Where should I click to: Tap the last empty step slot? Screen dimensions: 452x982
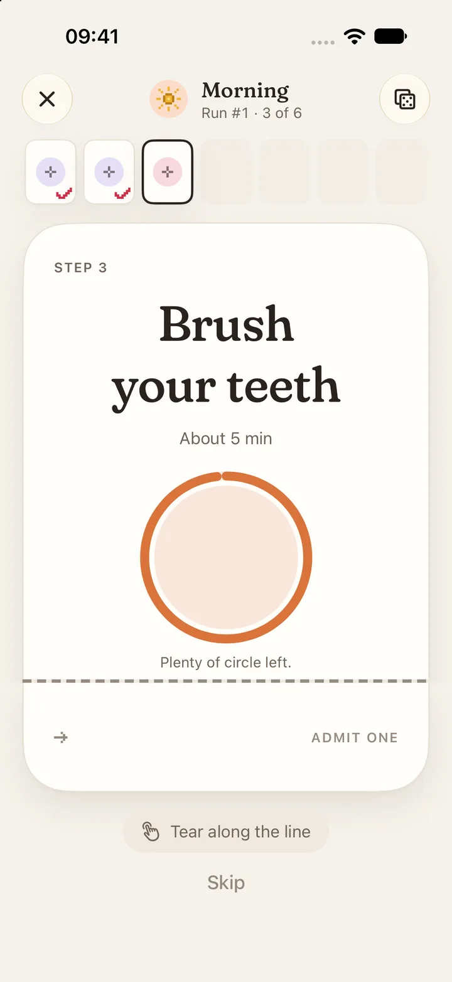pyautogui.click(x=401, y=172)
